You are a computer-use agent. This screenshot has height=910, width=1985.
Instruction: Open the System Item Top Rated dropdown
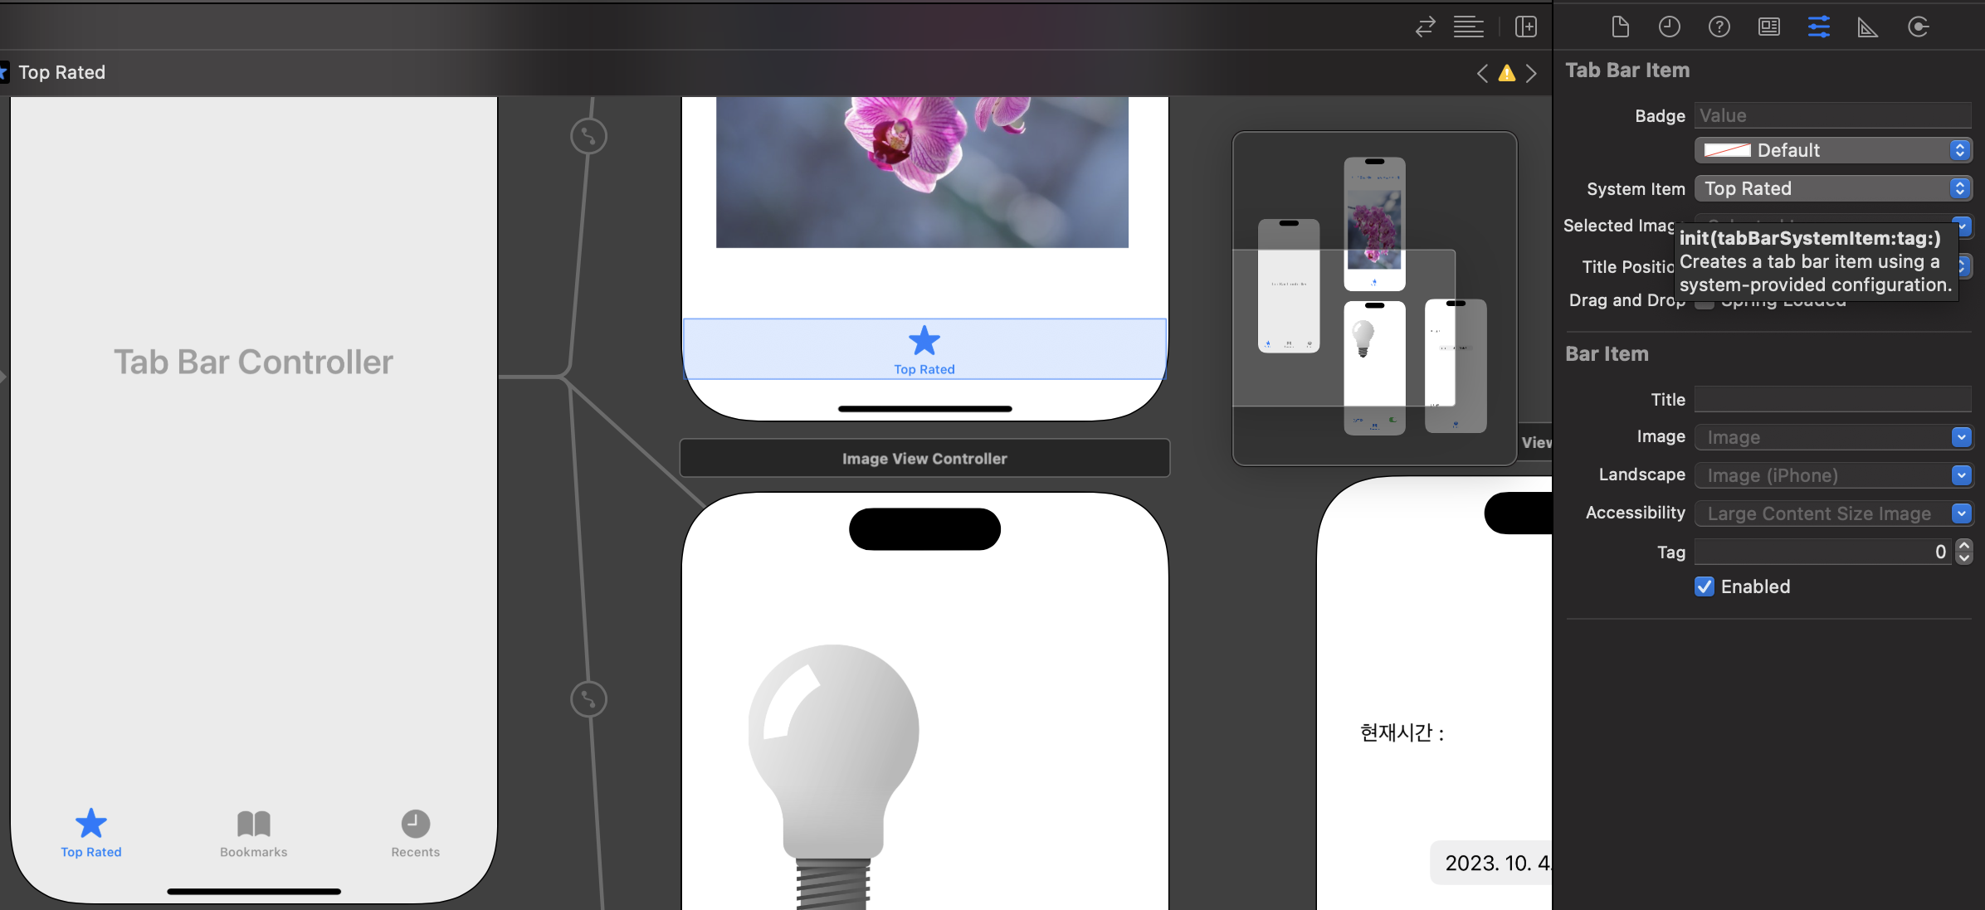(1832, 188)
